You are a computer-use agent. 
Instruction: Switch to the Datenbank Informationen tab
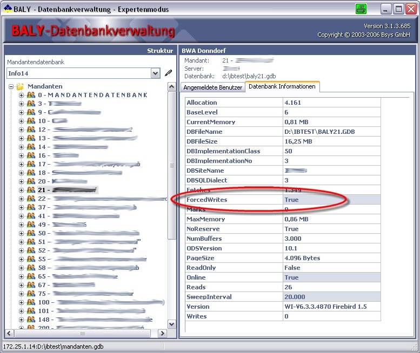[282, 87]
